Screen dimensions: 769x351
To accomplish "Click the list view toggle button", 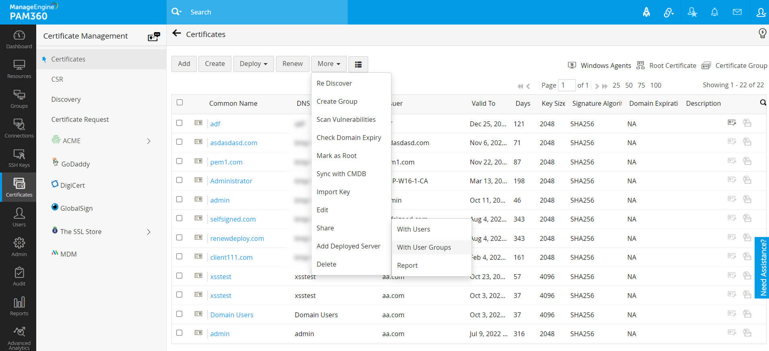I will point(358,64).
